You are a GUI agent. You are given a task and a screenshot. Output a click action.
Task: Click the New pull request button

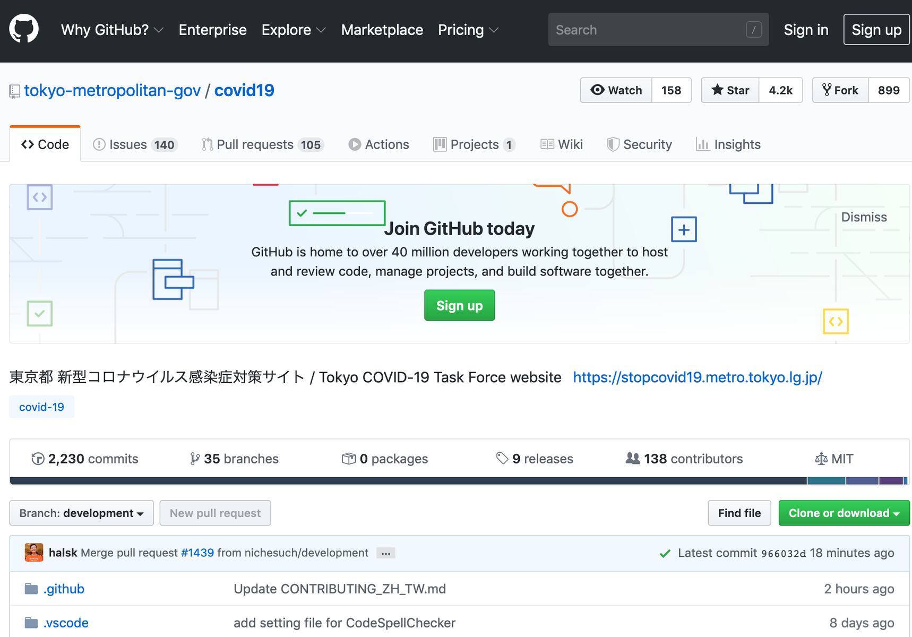[x=215, y=513]
